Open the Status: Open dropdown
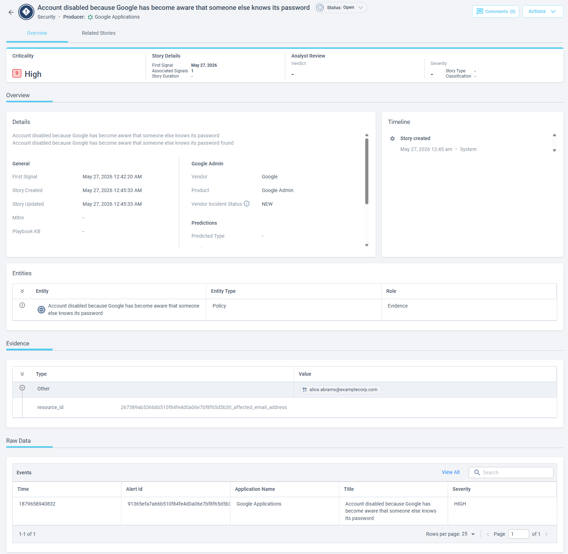Image resolution: width=568 pixels, height=554 pixels. pos(341,7)
